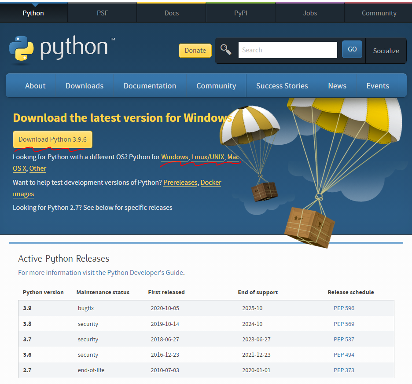Viewport: 412px width, 384px height.
Task: Click the 3.8 Python version cell
Action: point(27,324)
